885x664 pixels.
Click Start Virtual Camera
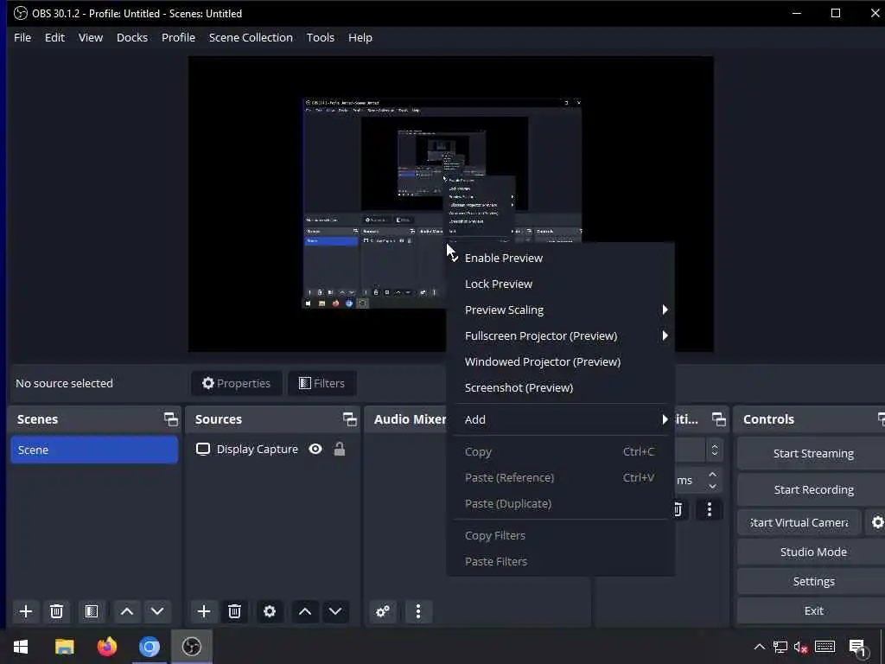coord(799,523)
